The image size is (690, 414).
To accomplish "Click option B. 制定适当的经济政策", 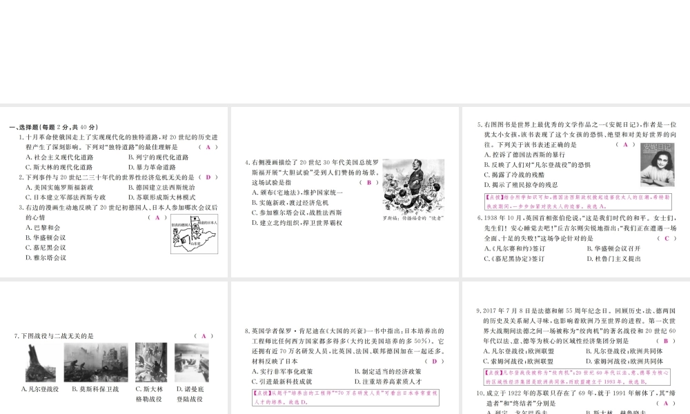I will 388,372.
